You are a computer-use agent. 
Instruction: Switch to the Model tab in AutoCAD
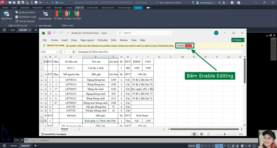(14, 146)
